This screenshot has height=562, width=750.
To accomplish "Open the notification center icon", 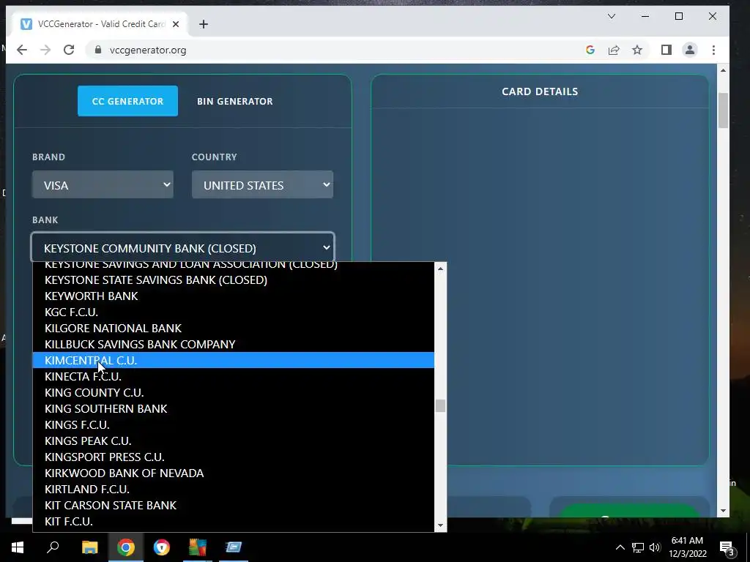I will (x=727, y=548).
